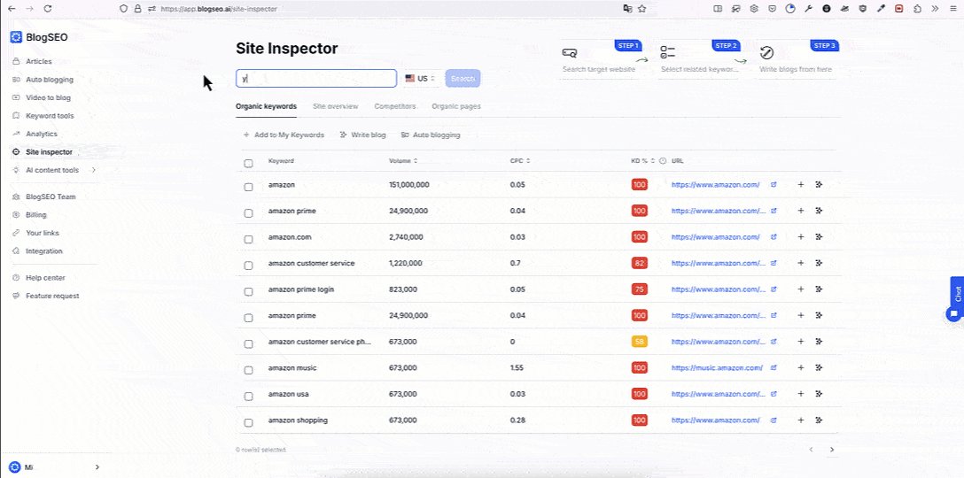
Task: Go to next table page arrow
Action: (832, 450)
